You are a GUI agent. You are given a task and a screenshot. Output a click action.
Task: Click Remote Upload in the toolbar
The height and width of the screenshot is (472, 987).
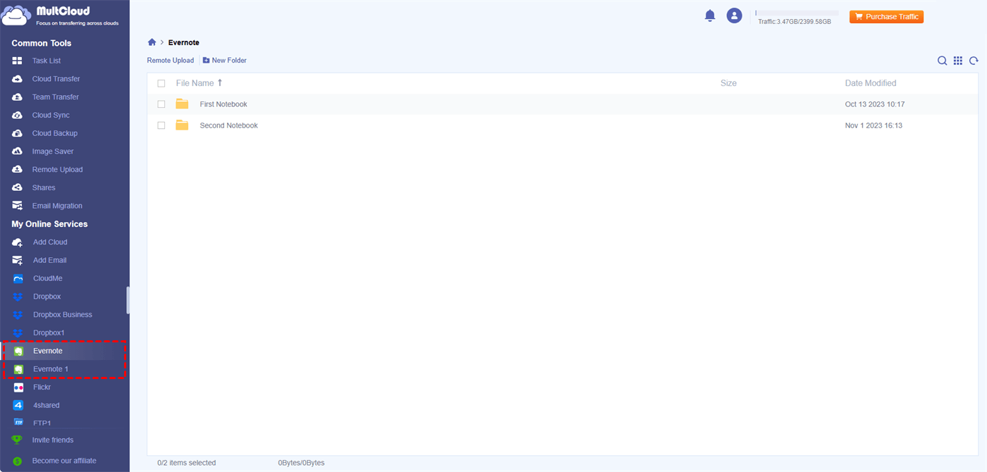click(170, 61)
